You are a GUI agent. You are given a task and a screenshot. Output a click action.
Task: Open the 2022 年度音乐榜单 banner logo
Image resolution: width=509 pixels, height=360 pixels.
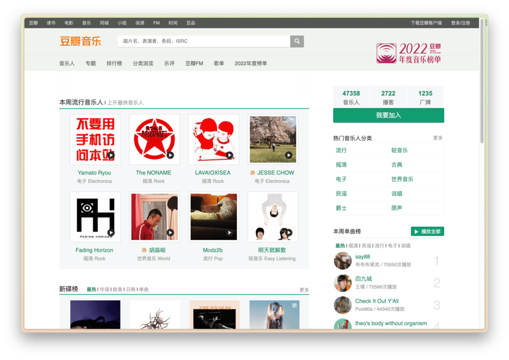[409, 53]
